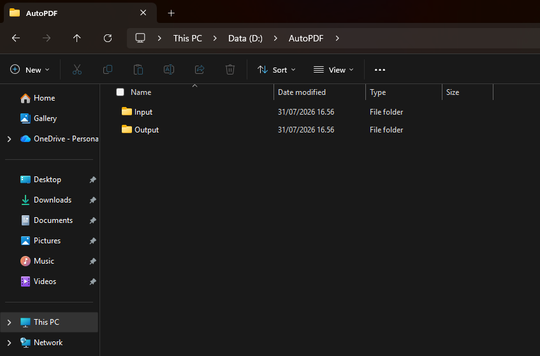Click the Input folder icon

[127, 111]
